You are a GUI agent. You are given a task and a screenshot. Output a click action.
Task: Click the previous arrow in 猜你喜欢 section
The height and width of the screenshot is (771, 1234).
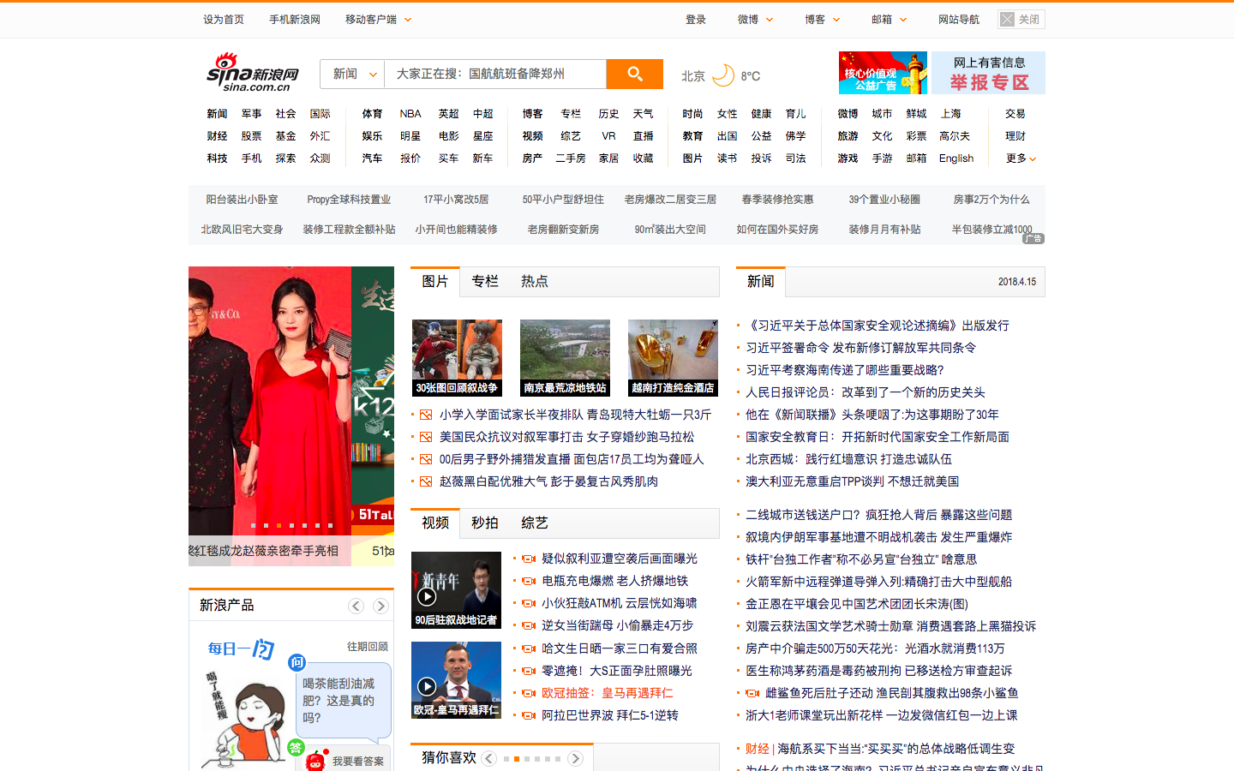tap(488, 758)
